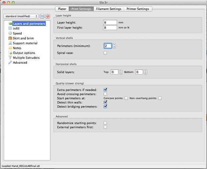Image resolution: width=207 pixels, height=169 pixels.
Task: Click the Layer height input field
Action: pyautogui.click(x=110, y=23)
